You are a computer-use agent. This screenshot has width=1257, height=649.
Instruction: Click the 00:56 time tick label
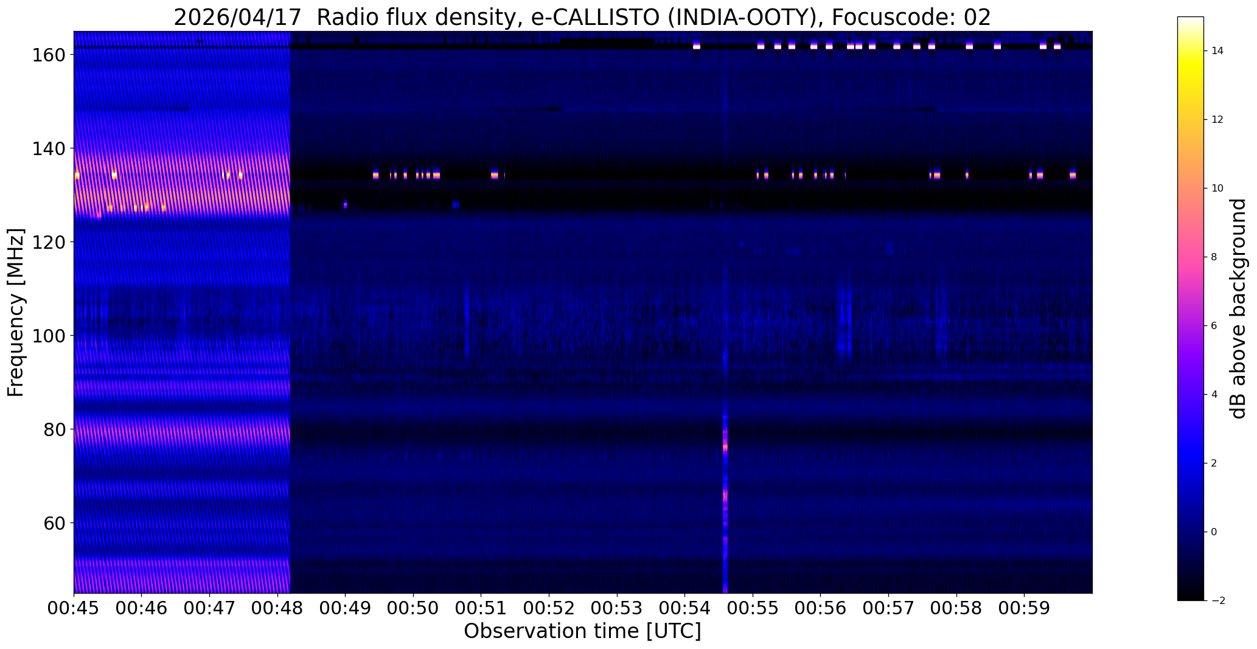coord(821,608)
